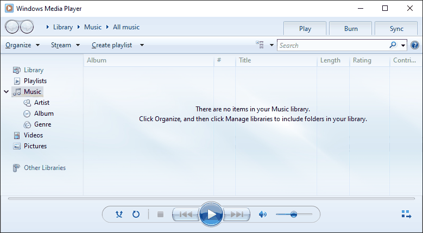Sort by the Title column header
The height and width of the screenshot is (233, 423).
coord(276,60)
